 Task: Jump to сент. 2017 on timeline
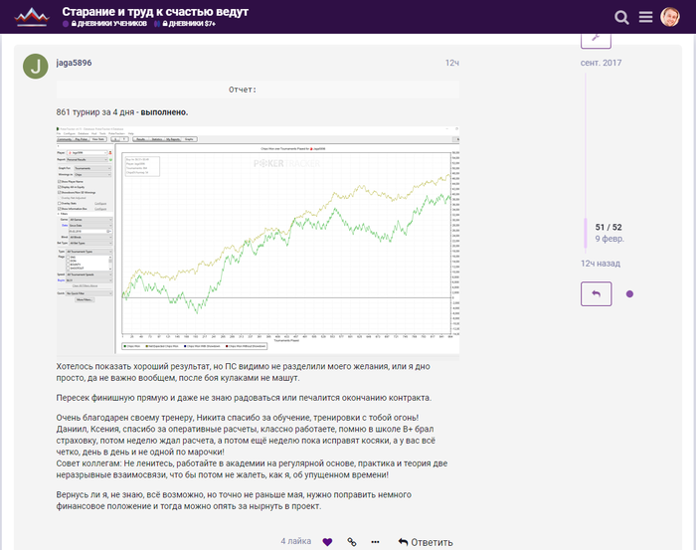point(601,63)
